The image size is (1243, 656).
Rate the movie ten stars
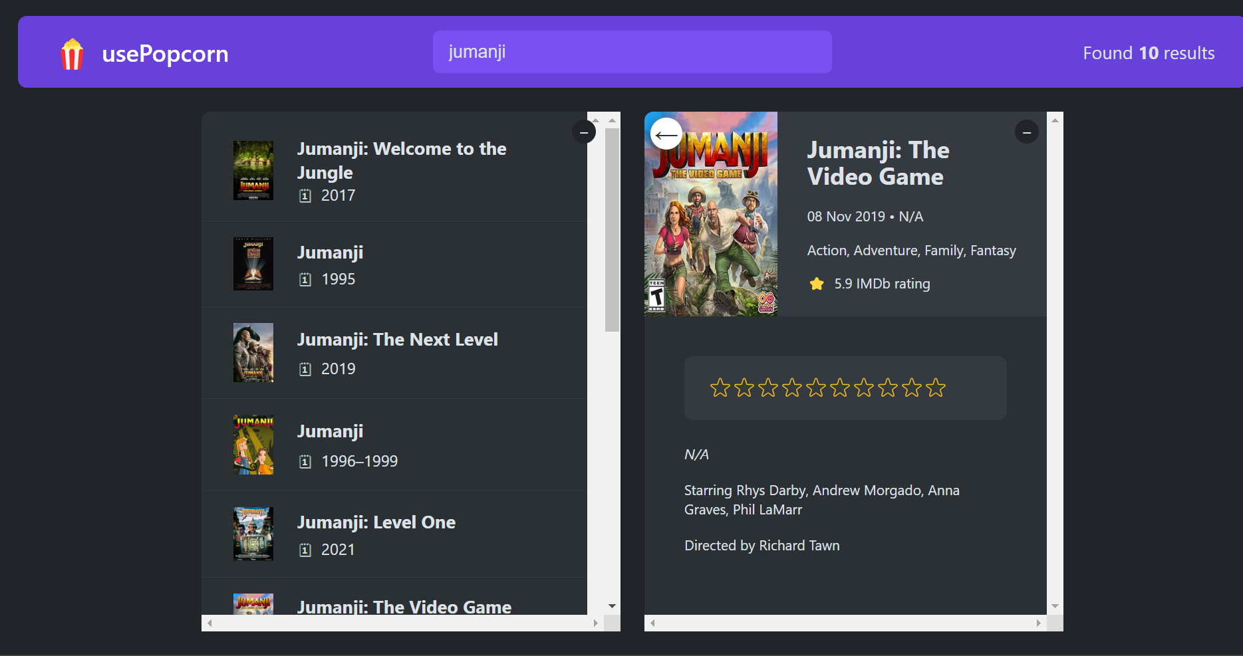point(935,387)
